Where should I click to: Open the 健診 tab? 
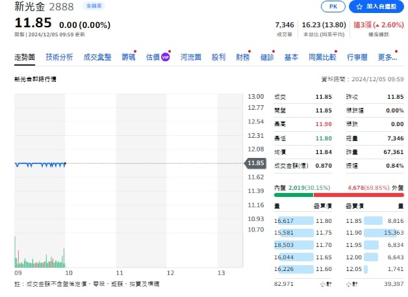click(267, 57)
